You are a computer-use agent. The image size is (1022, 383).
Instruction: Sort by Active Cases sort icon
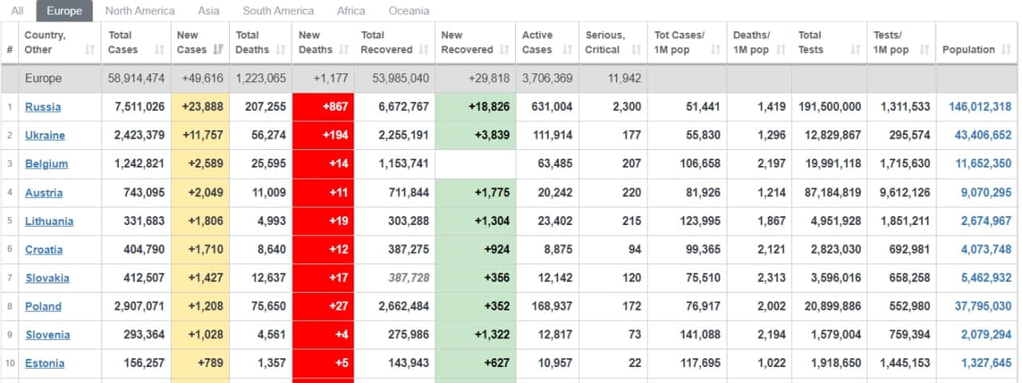click(568, 49)
